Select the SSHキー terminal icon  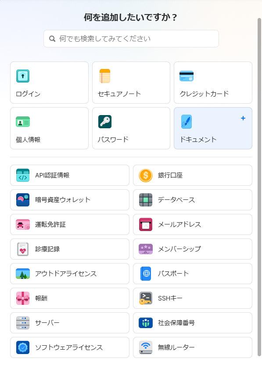point(146,298)
